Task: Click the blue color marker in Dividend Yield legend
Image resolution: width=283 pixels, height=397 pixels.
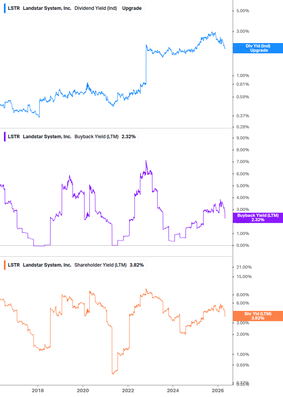Action: (5, 8)
